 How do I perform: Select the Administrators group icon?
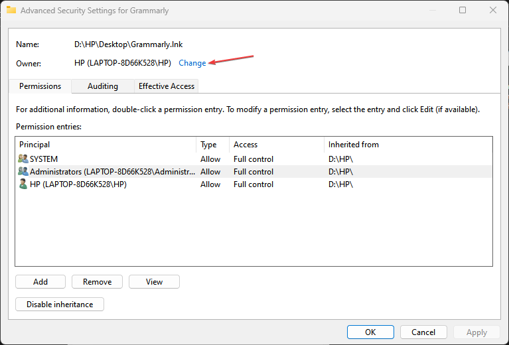click(23, 171)
